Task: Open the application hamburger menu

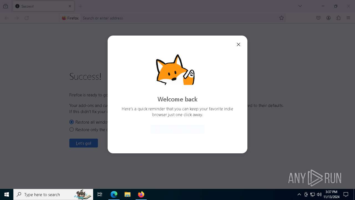Action: coord(348,18)
